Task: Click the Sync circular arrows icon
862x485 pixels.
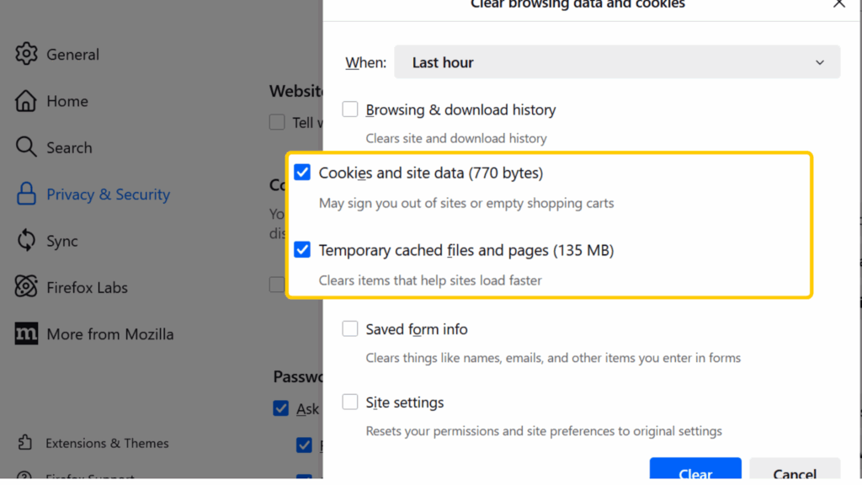Action: click(x=28, y=241)
